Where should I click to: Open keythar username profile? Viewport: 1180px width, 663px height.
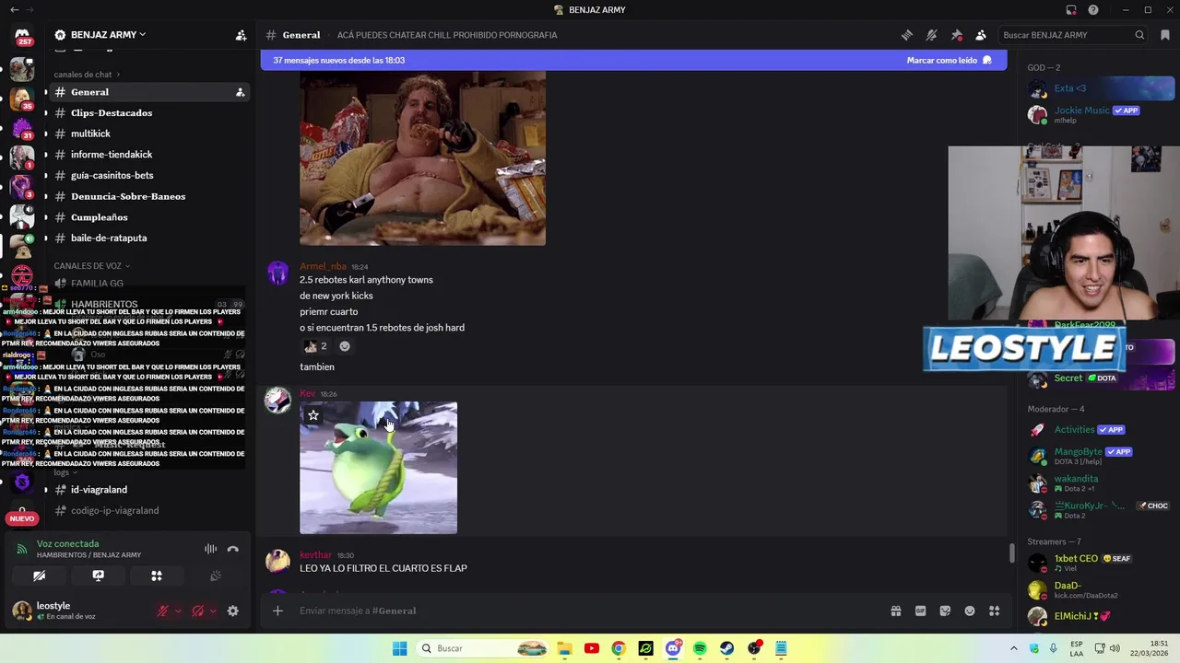click(x=315, y=555)
